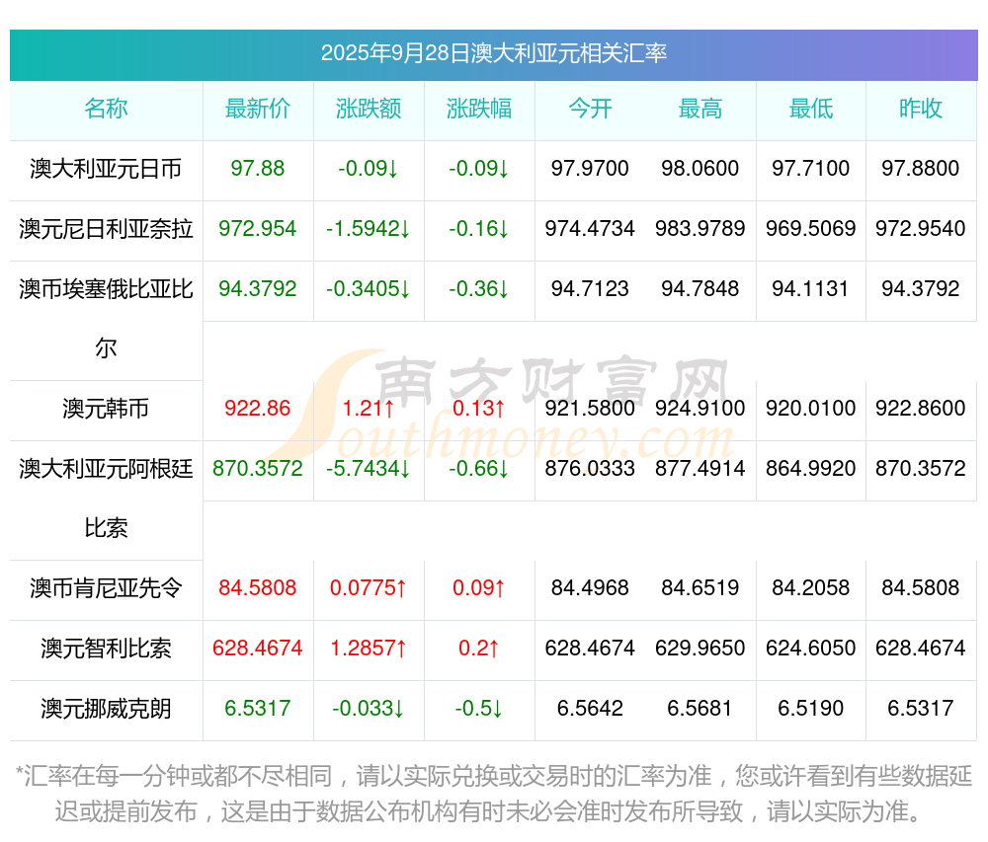Select the low value '84.2058'
This screenshot has width=988, height=842.
click(x=811, y=588)
